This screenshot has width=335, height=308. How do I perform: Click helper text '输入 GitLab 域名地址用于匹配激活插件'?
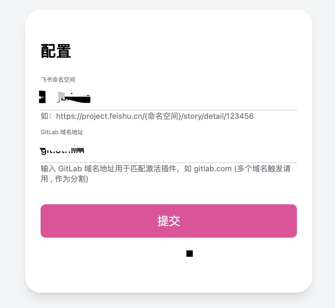point(108,169)
